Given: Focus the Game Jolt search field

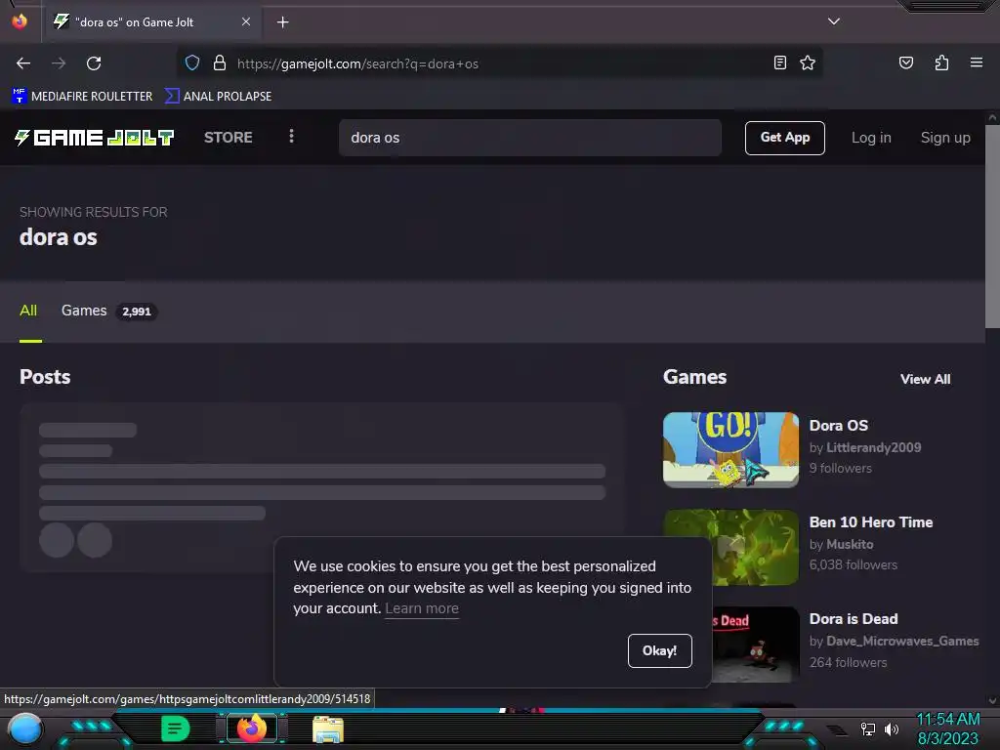Looking at the screenshot, I should 530,138.
